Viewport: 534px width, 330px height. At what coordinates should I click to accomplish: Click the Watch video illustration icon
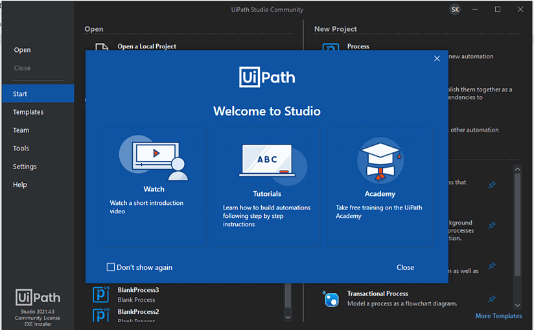tap(154, 158)
